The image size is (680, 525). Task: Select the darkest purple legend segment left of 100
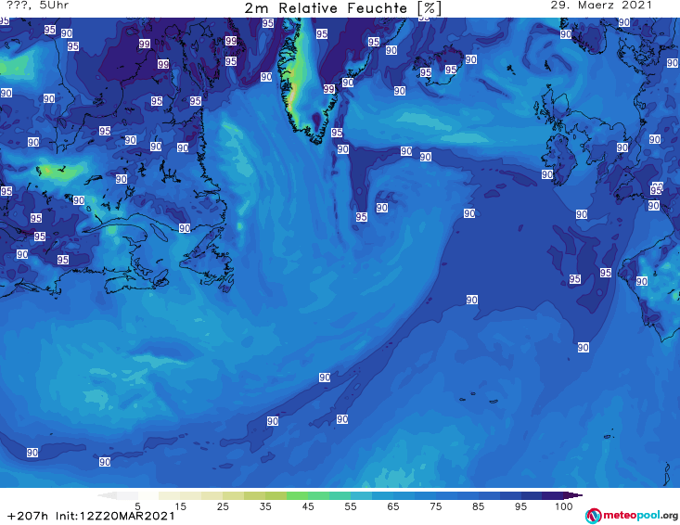(553, 495)
